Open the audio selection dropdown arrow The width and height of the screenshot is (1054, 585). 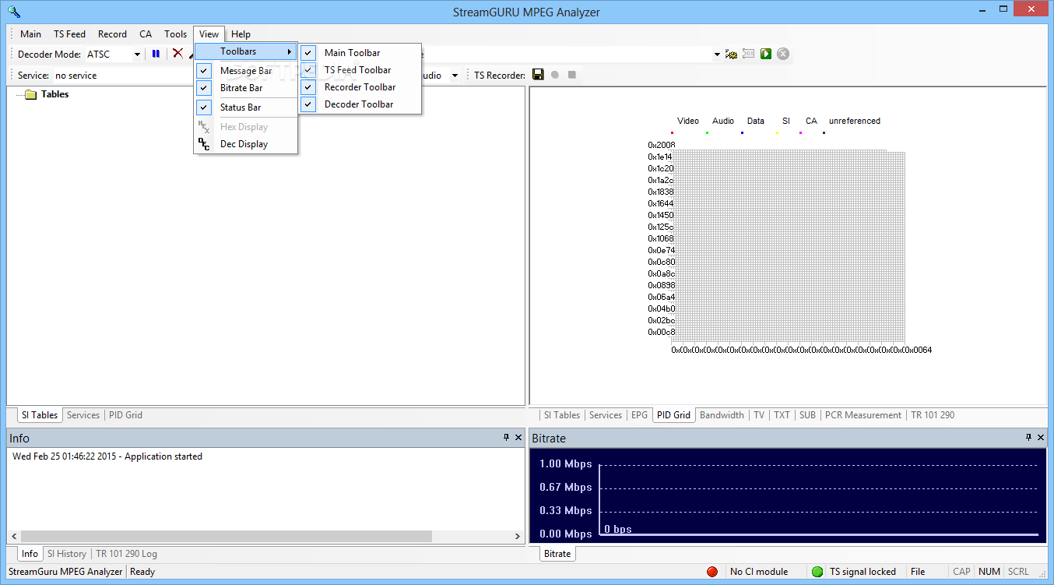[455, 76]
